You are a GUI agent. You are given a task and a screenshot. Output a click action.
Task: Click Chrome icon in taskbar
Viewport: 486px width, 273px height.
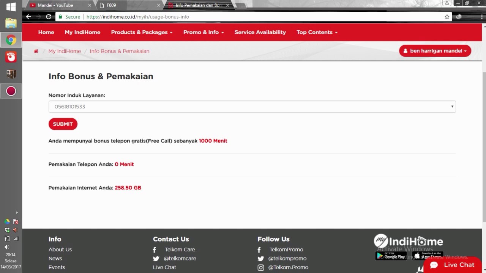coord(11,40)
